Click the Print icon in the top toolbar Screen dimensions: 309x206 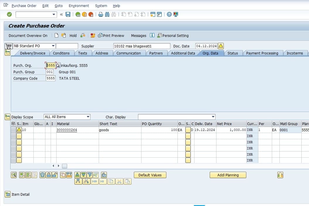coord(101,14)
